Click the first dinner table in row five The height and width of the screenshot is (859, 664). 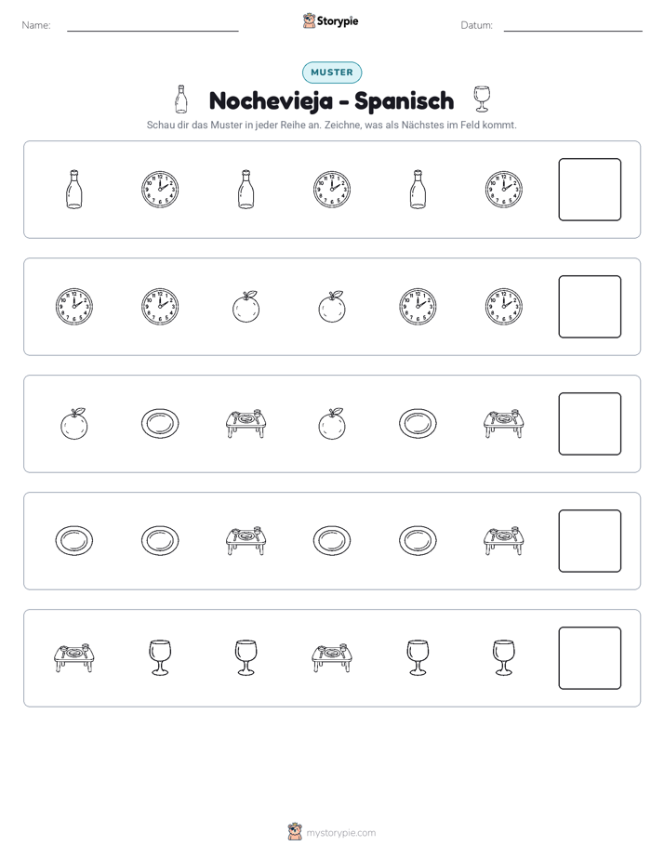[x=74, y=658]
